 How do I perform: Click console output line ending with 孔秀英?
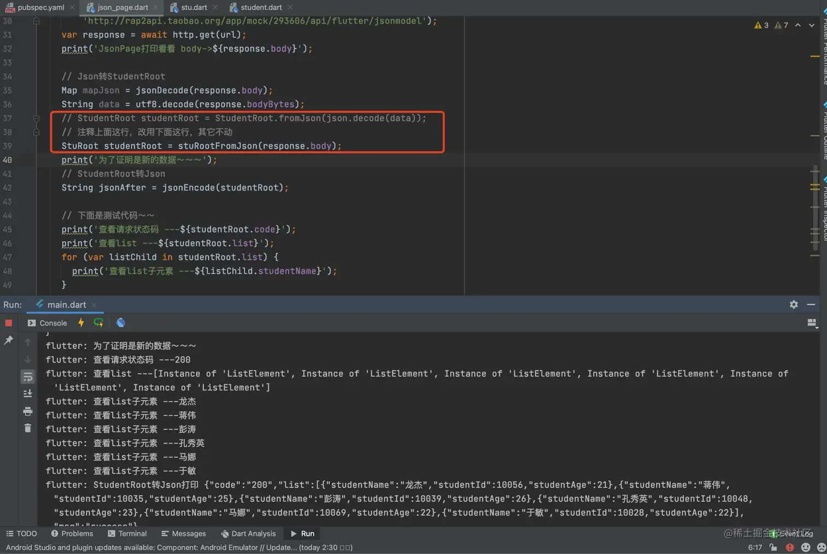pyautogui.click(x=125, y=443)
